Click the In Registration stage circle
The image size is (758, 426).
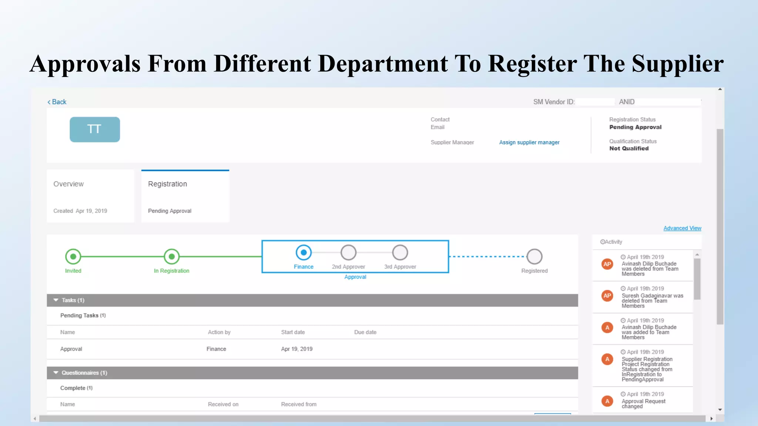171,256
